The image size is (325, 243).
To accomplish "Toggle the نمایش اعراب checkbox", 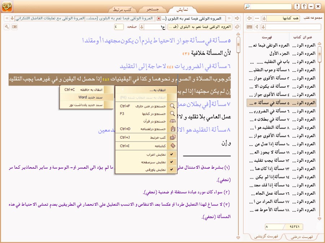I will click(172, 154).
